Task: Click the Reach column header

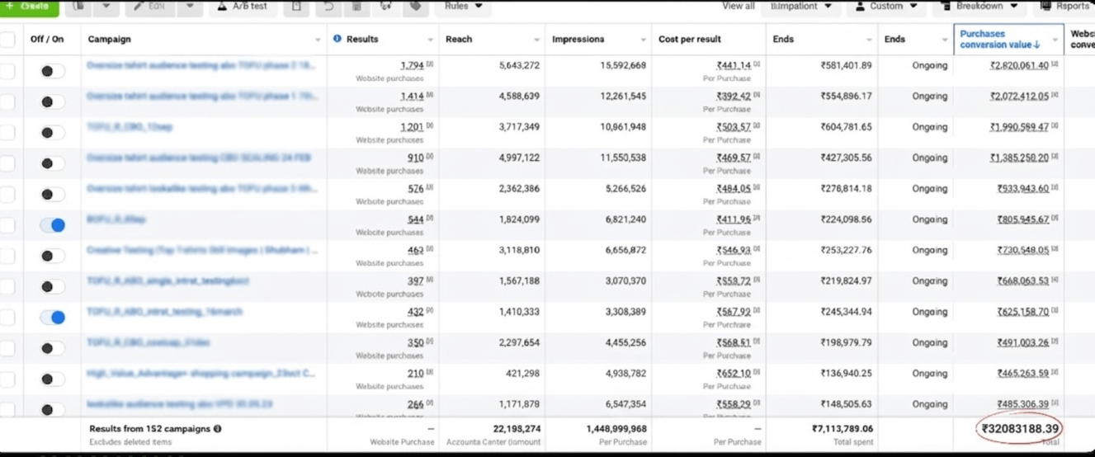Action: point(459,39)
